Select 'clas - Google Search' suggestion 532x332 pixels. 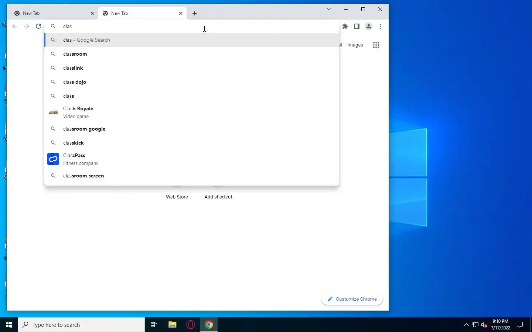tap(192, 40)
